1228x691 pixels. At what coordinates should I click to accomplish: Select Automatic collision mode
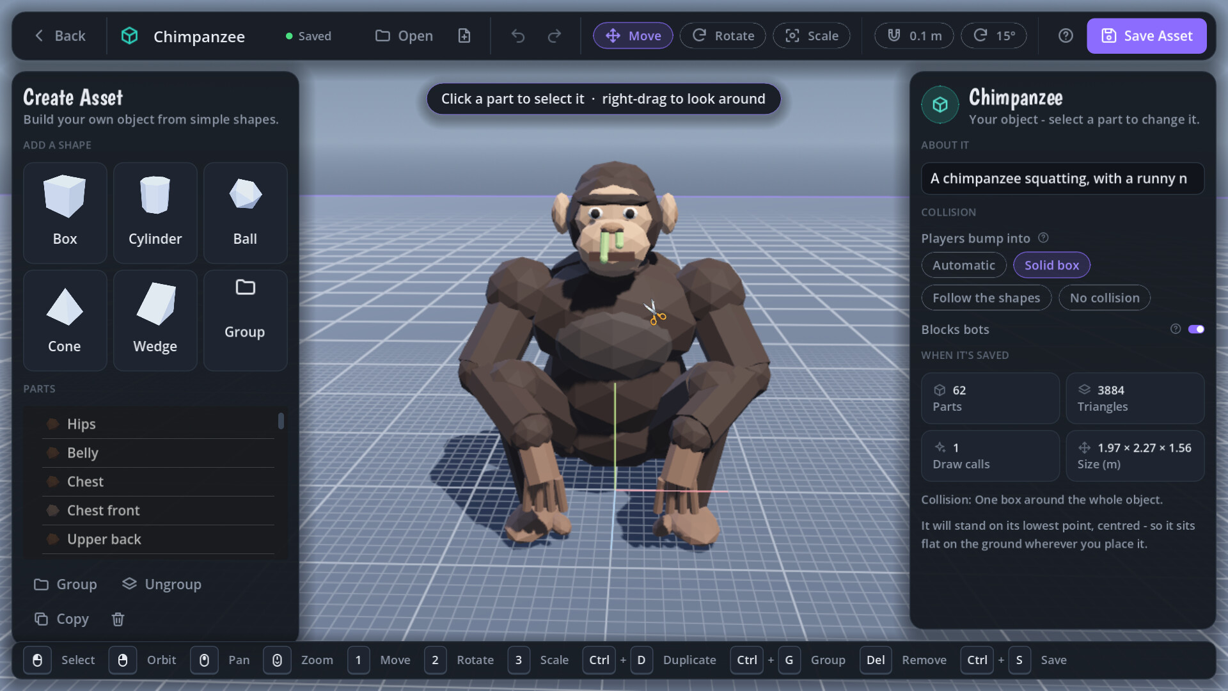coord(964,265)
